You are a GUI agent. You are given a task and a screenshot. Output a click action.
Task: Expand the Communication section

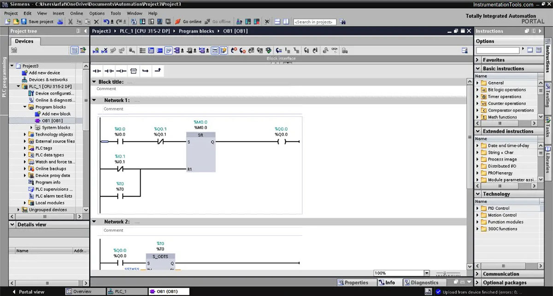coord(477,274)
